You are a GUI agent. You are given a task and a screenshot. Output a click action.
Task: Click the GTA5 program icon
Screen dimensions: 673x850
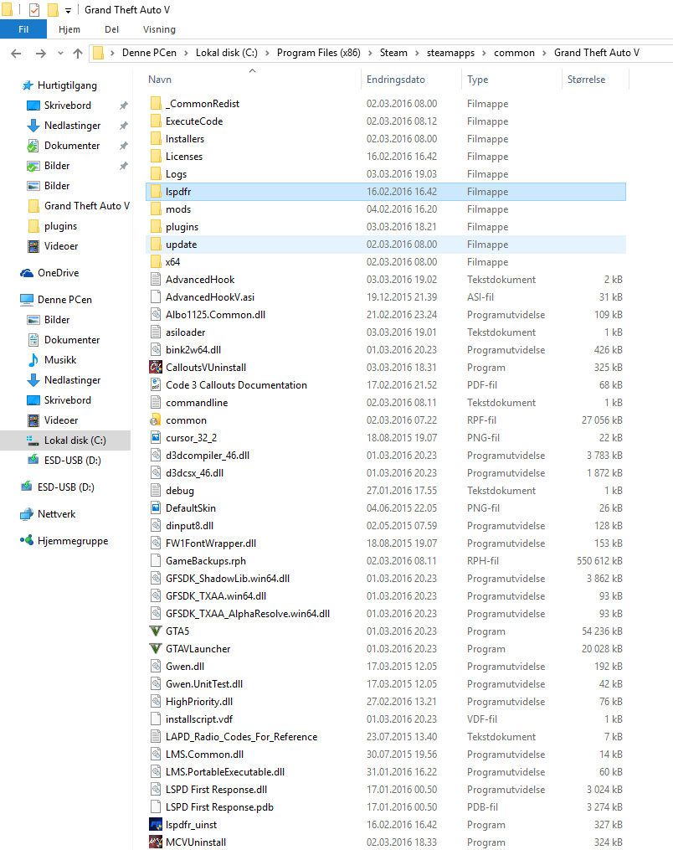tap(156, 631)
